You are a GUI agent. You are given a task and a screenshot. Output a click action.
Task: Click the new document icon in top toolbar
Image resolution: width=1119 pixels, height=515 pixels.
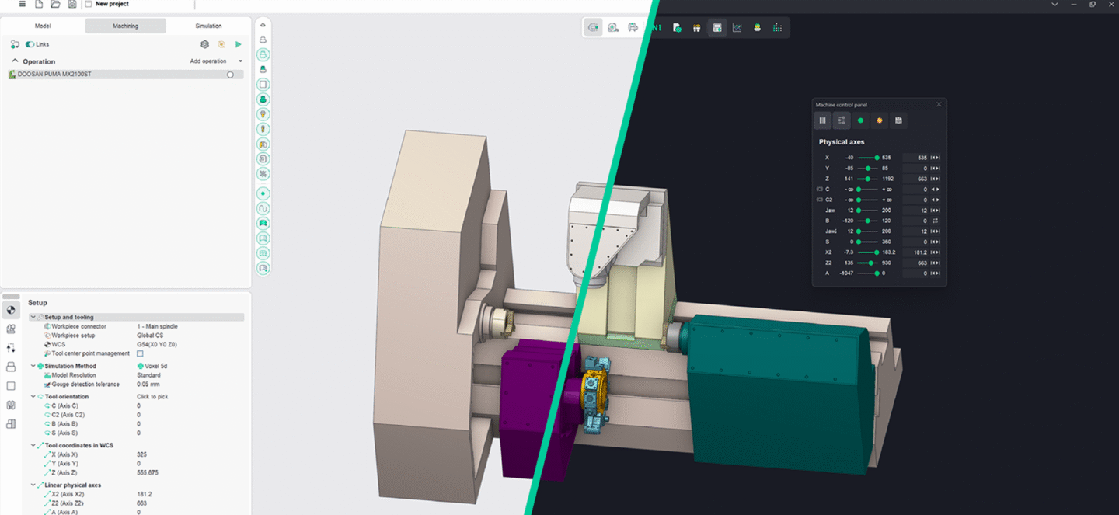39,4
